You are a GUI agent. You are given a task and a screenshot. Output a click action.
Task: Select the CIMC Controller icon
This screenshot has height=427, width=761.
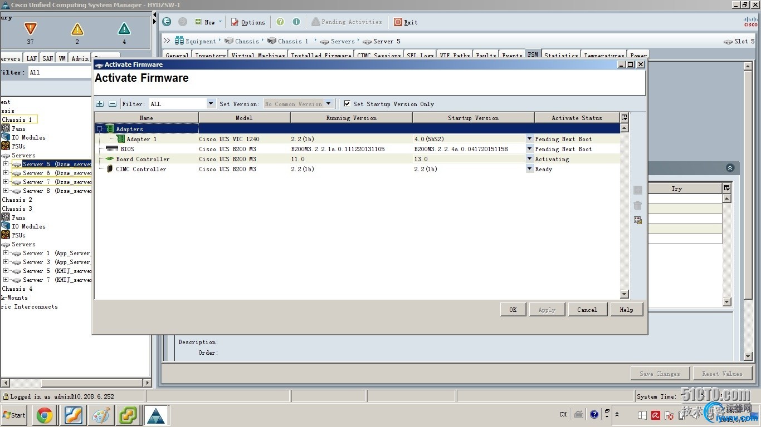[x=110, y=169]
